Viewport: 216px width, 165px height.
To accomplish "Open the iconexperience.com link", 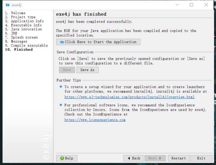I will coord(95,120).
